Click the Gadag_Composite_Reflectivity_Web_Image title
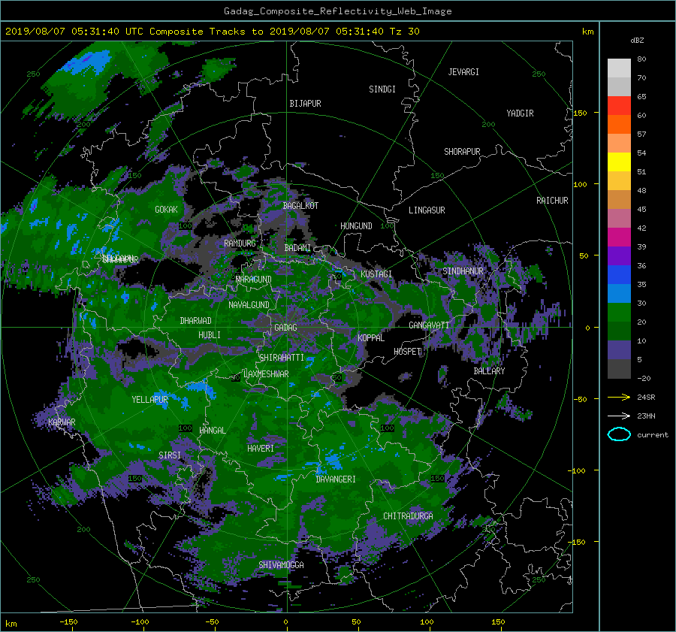This screenshot has height=632, width=676. [337, 11]
